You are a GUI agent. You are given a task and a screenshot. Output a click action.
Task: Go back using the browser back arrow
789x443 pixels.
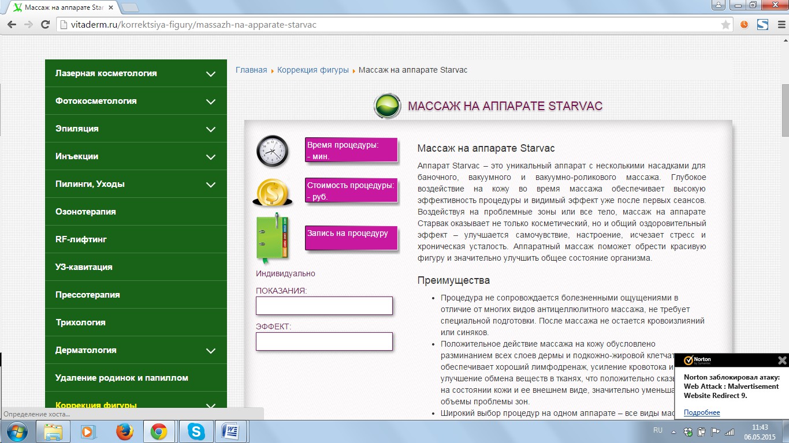(x=13, y=25)
